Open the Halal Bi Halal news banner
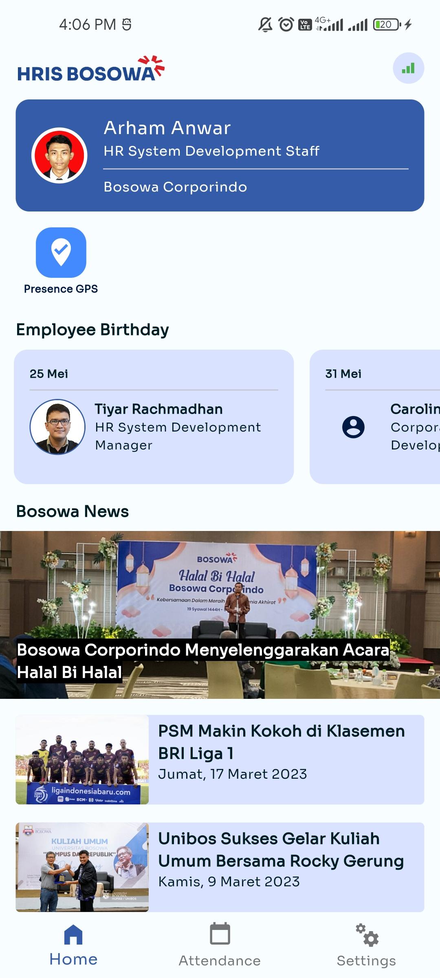 (220, 615)
